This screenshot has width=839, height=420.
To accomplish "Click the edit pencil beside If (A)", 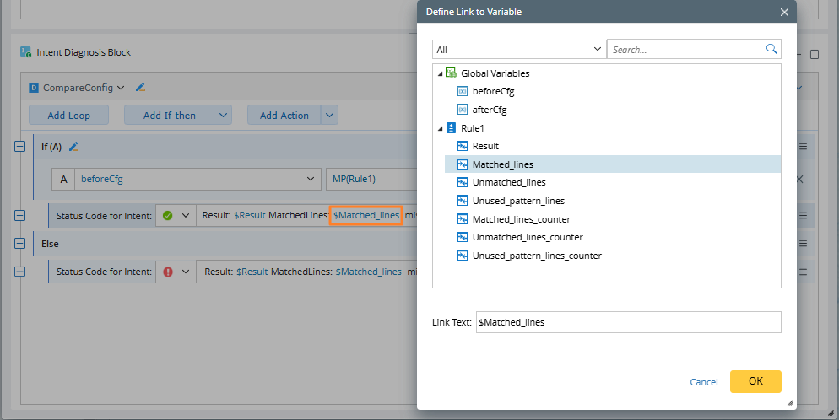I will tap(73, 147).
